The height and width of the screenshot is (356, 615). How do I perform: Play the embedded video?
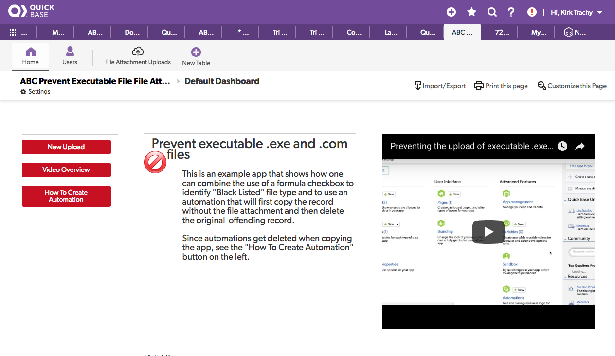488,232
